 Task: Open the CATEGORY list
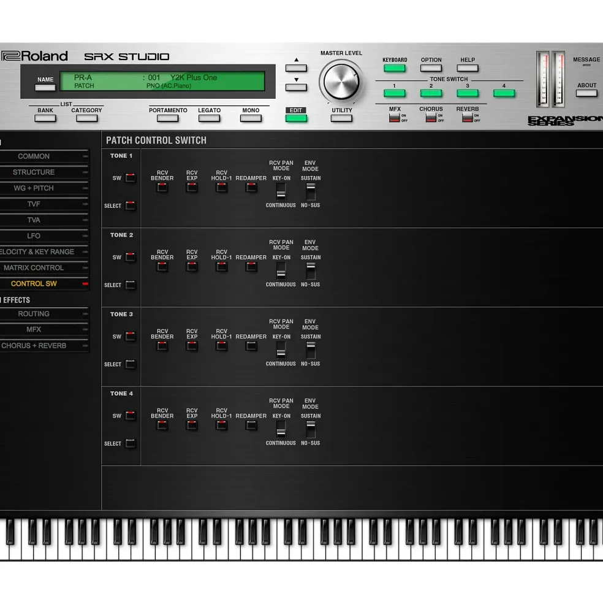[x=86, y=118]
